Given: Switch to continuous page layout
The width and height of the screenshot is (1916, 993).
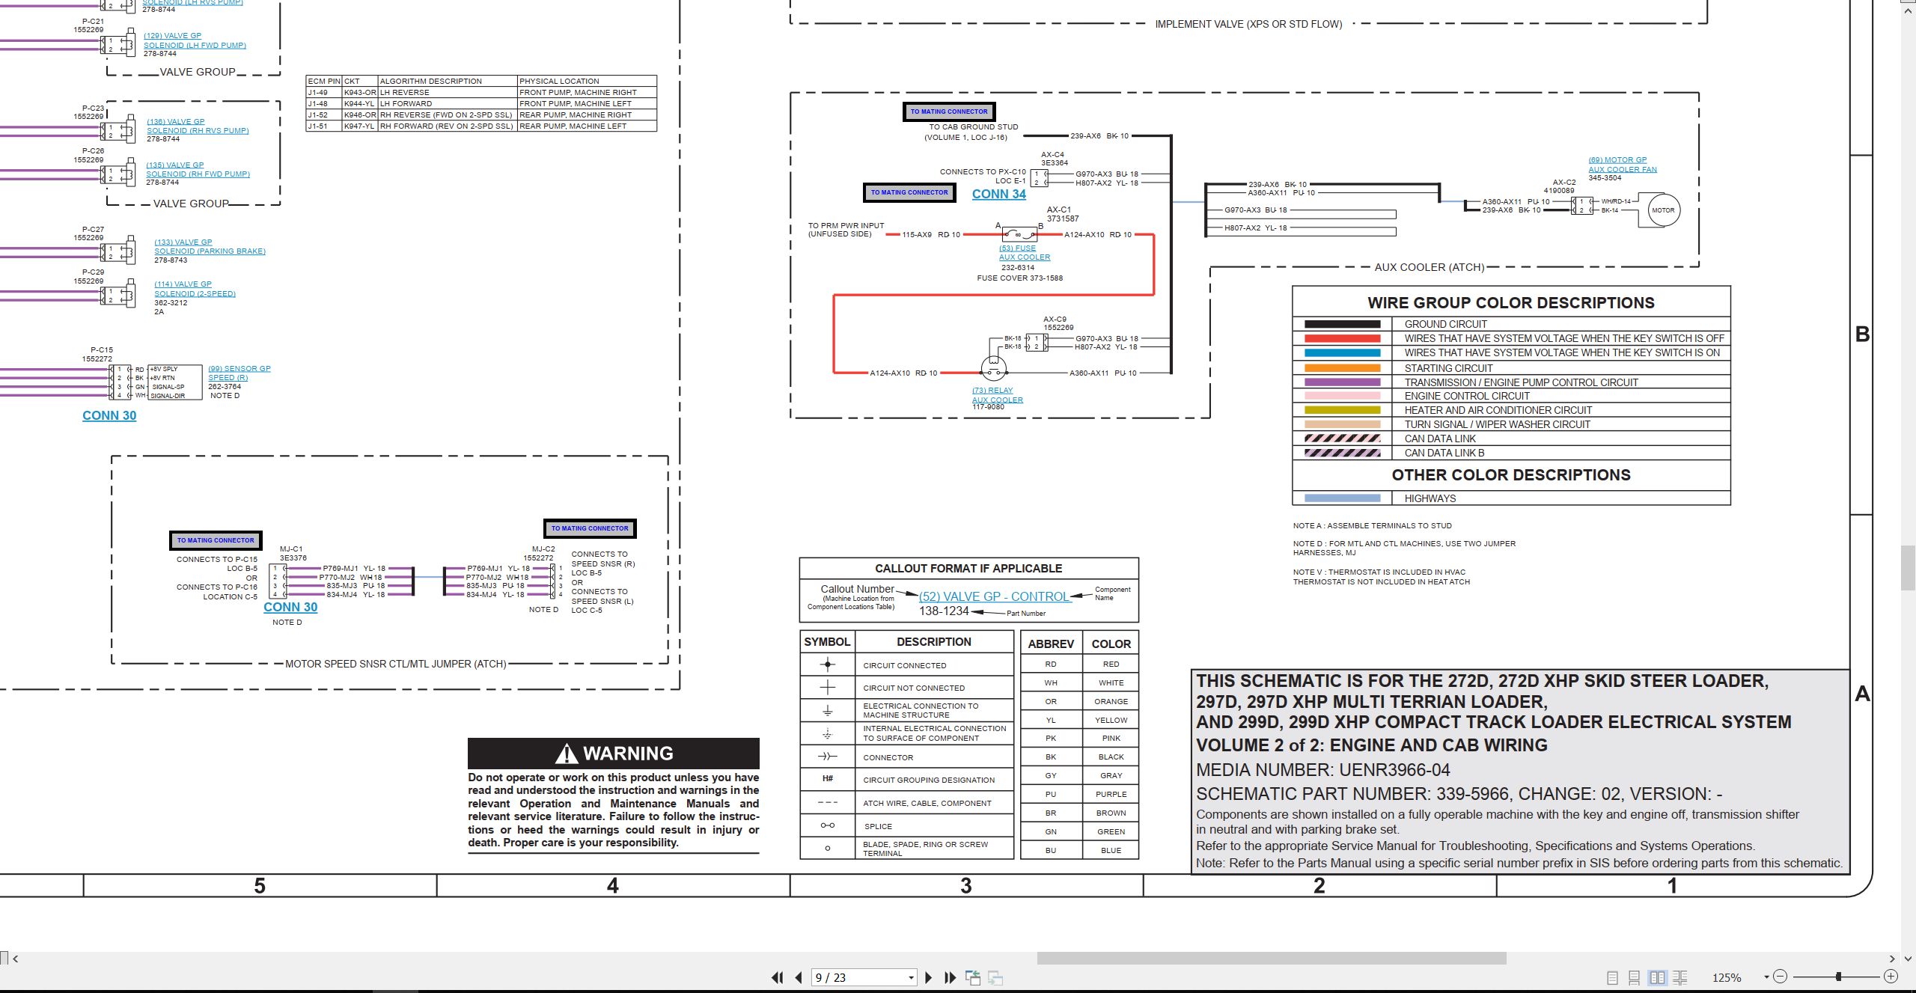Looking at the screenshot, I should click(1635, 977).
